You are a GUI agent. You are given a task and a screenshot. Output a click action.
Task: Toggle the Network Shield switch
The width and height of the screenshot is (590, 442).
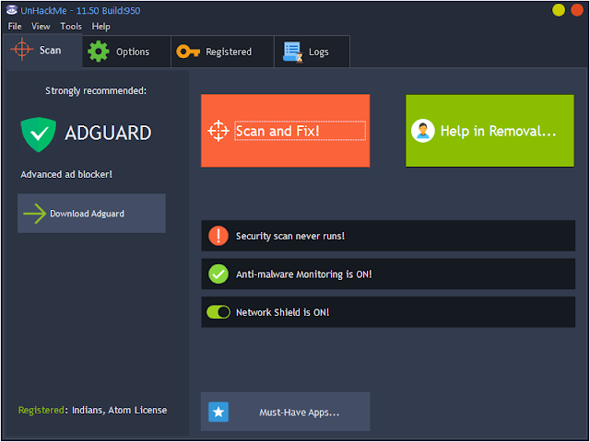pos(218,312)
